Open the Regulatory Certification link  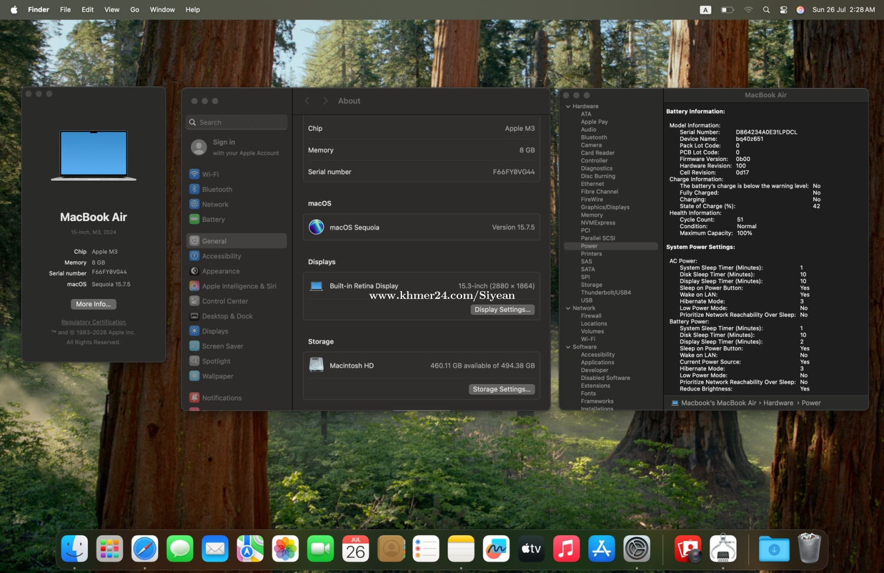(x=94, y=322)
